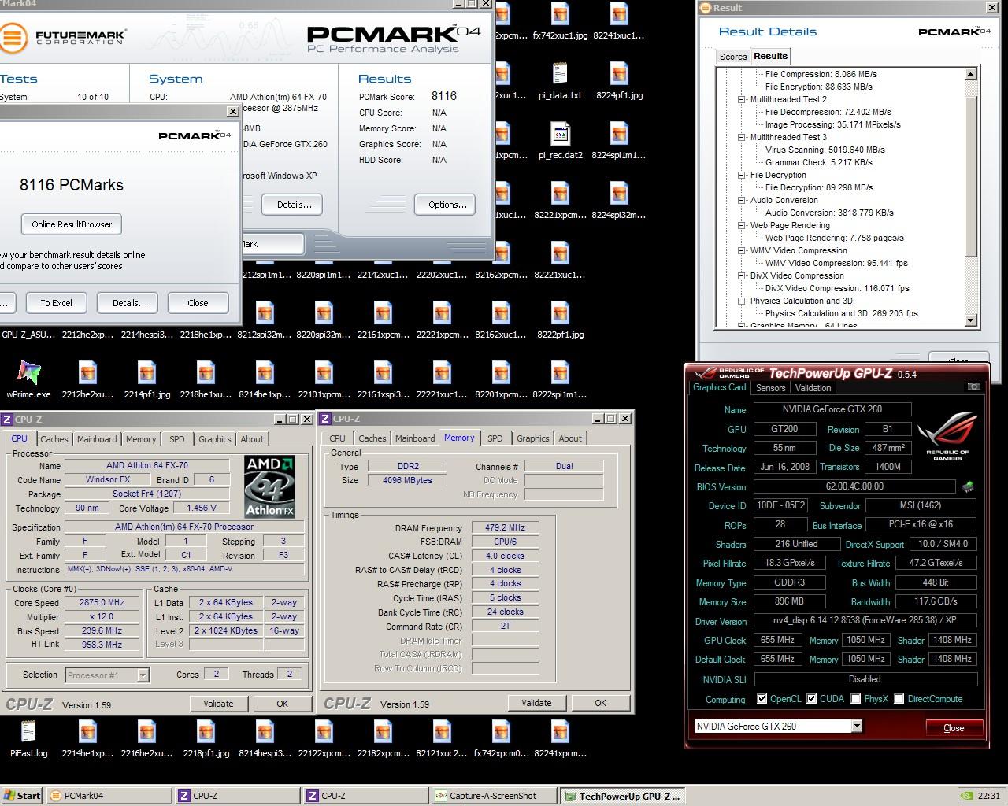This screenshot has width=1008, height=806.
Task: Click the BIOS save chip icon in GPU-Z
Action: [968, 487]
